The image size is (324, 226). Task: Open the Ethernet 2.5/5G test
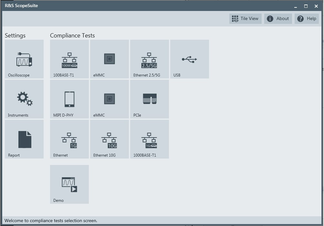(149, 59)
